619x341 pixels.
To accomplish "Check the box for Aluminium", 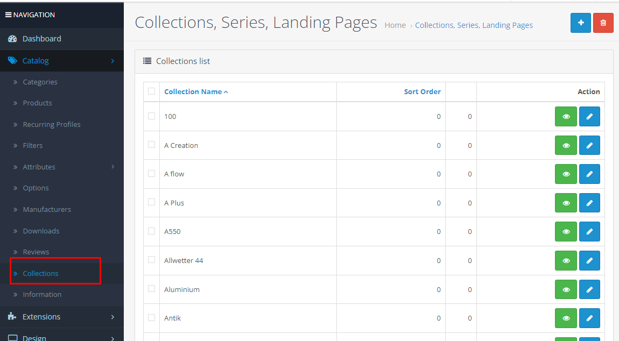I will pyautogui.click(x=152, y=288).
